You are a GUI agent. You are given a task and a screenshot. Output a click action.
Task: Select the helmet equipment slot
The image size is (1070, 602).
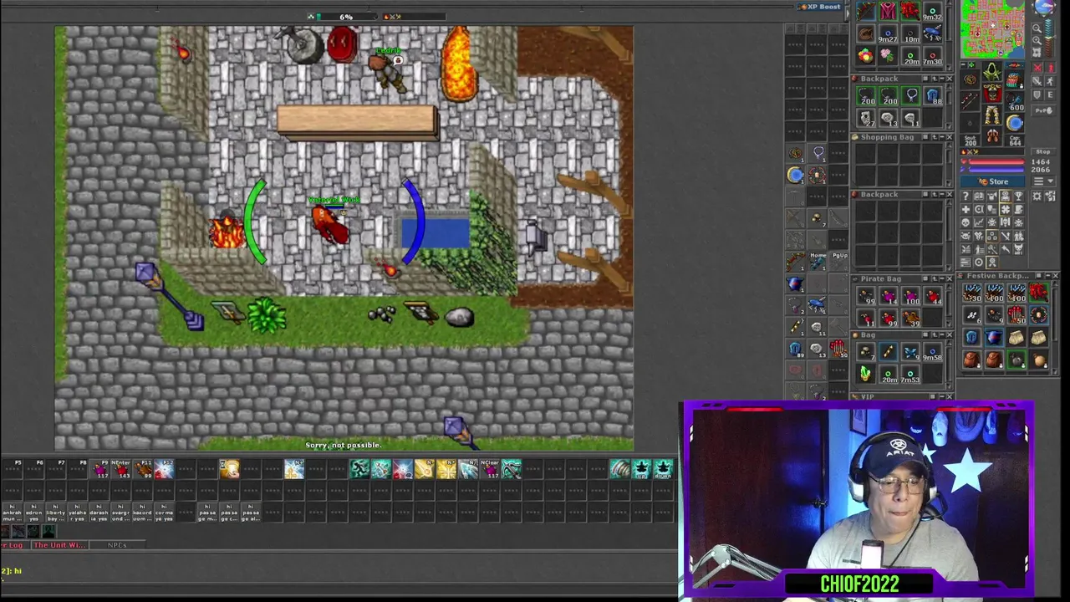[x=992, y=71]
